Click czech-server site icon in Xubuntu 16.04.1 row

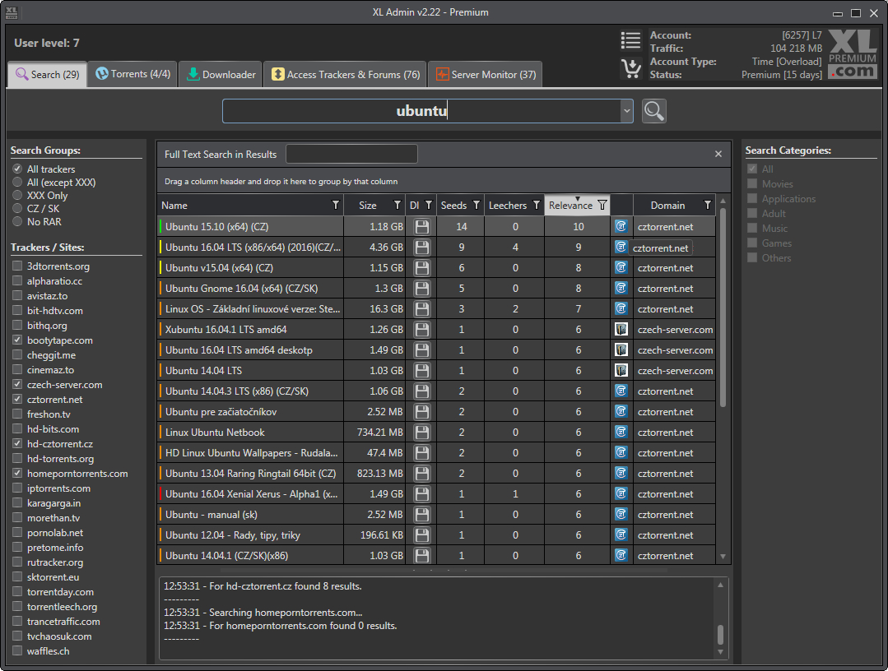click(621, 329)
